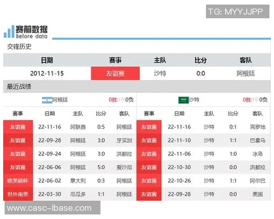Click the 友谊赛 cell in the 阿联酋 row

18,127
